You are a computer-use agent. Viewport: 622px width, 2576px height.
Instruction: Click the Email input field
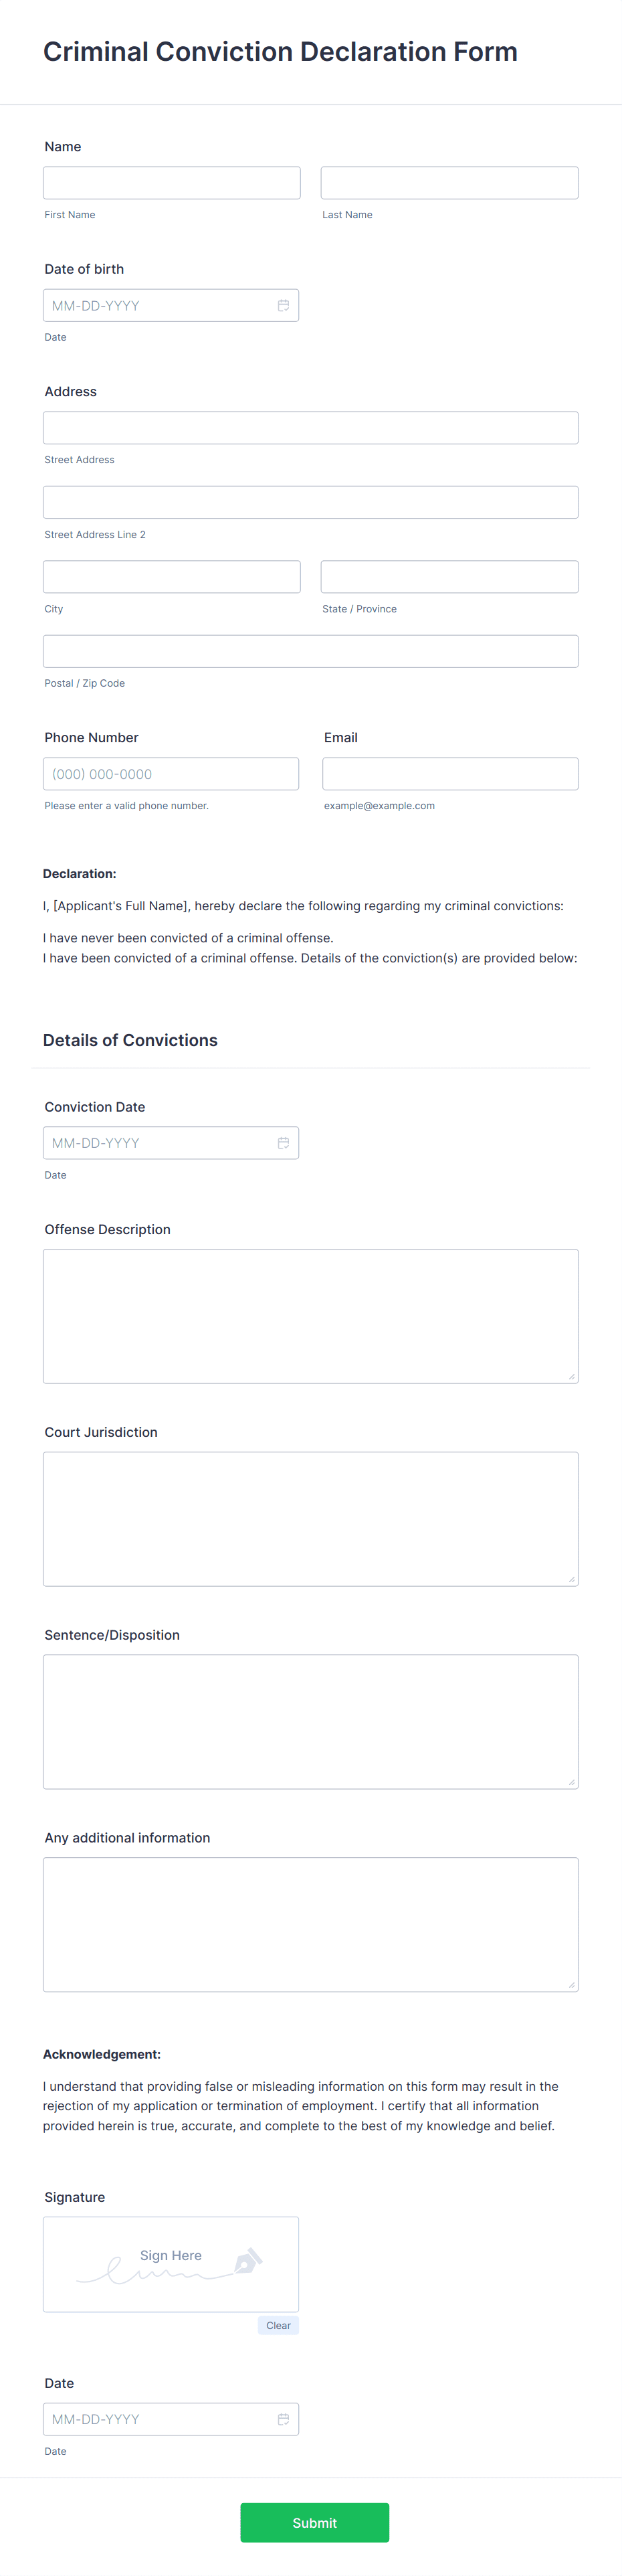[449, 773]
